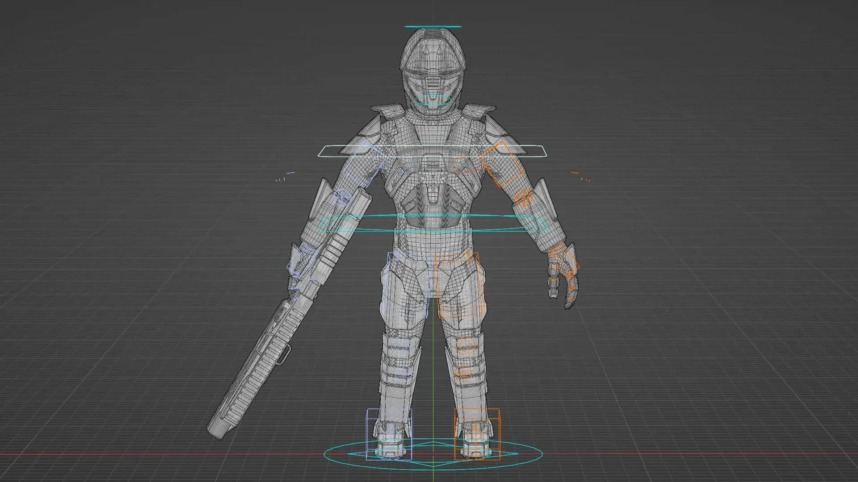Pick the small orange pole marker beside the arm
The width and height of the screenshot is (858, 482).
[x=576, y=173]
